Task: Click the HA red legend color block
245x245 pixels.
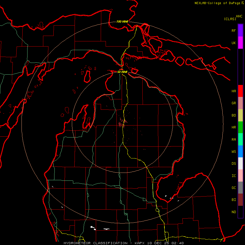Action: tap(240, 91)
